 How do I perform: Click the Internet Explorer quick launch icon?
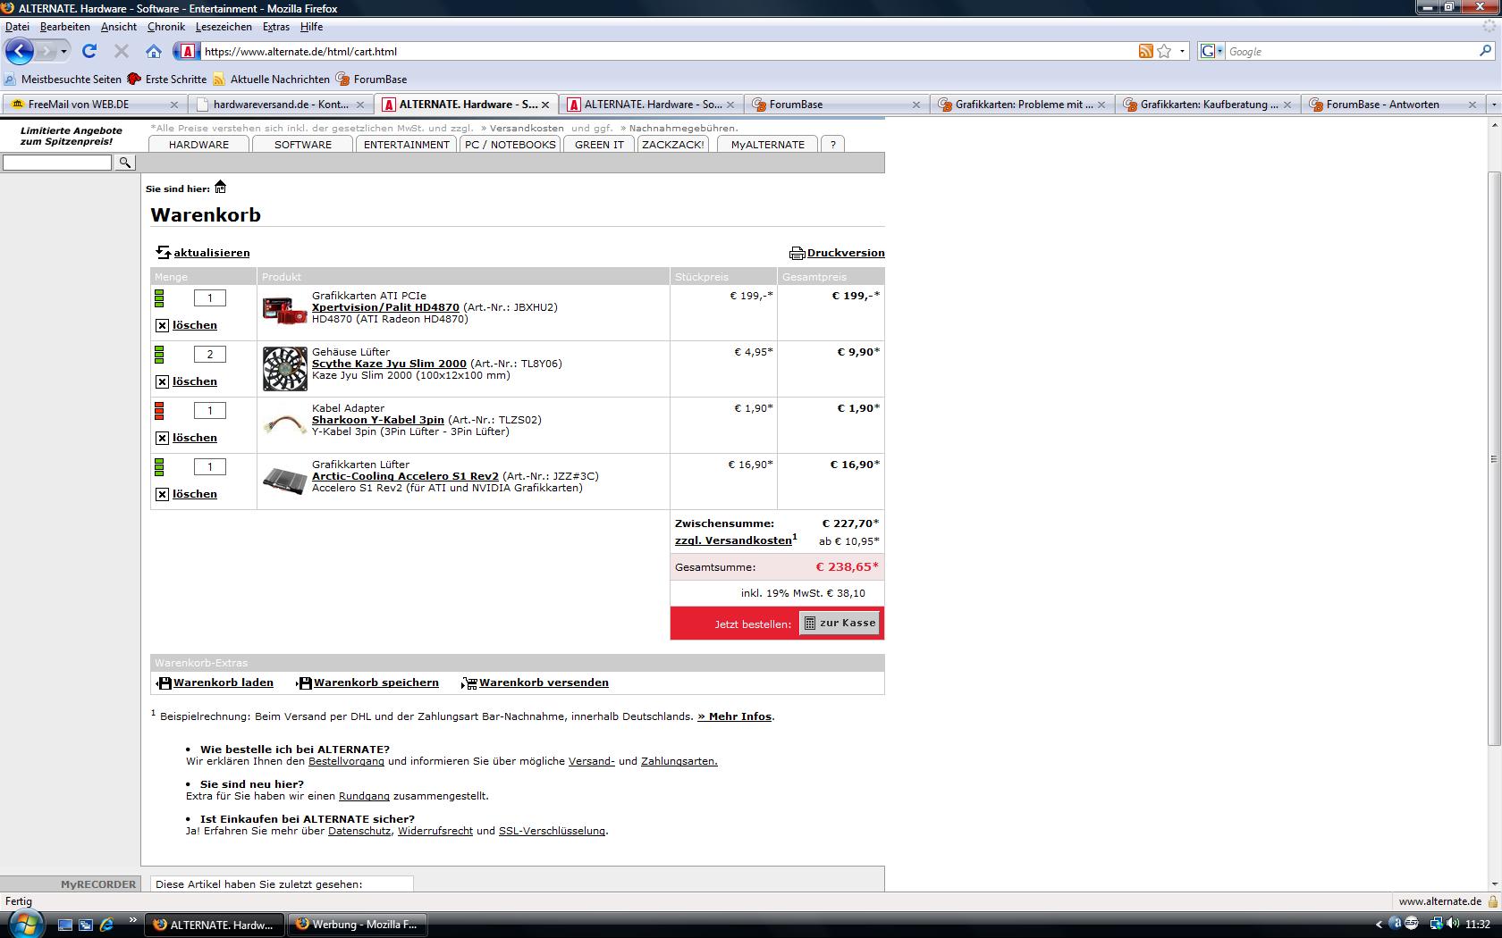coord(106,925)
